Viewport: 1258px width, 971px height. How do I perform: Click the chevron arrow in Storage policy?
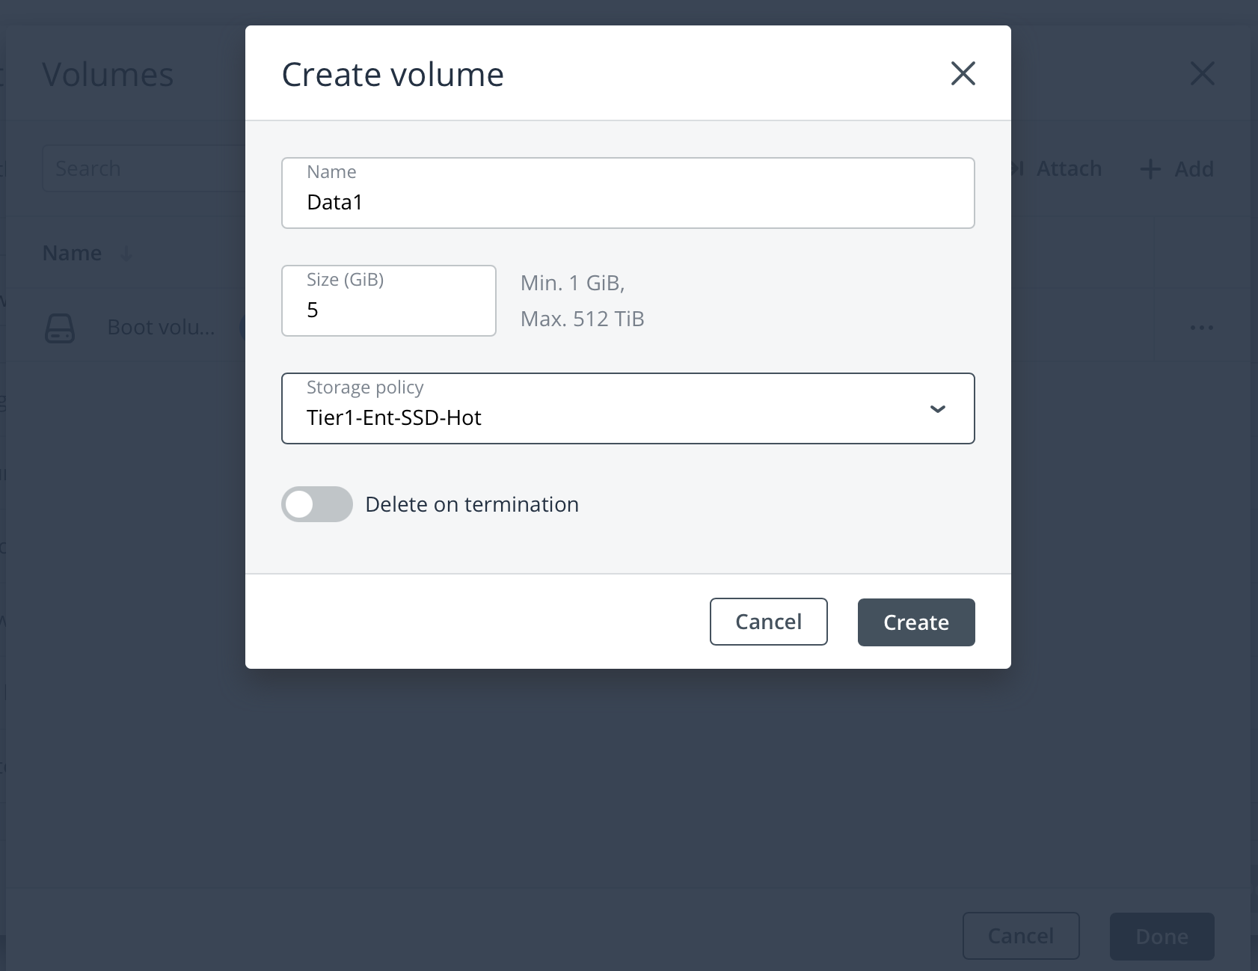(937, 409)
